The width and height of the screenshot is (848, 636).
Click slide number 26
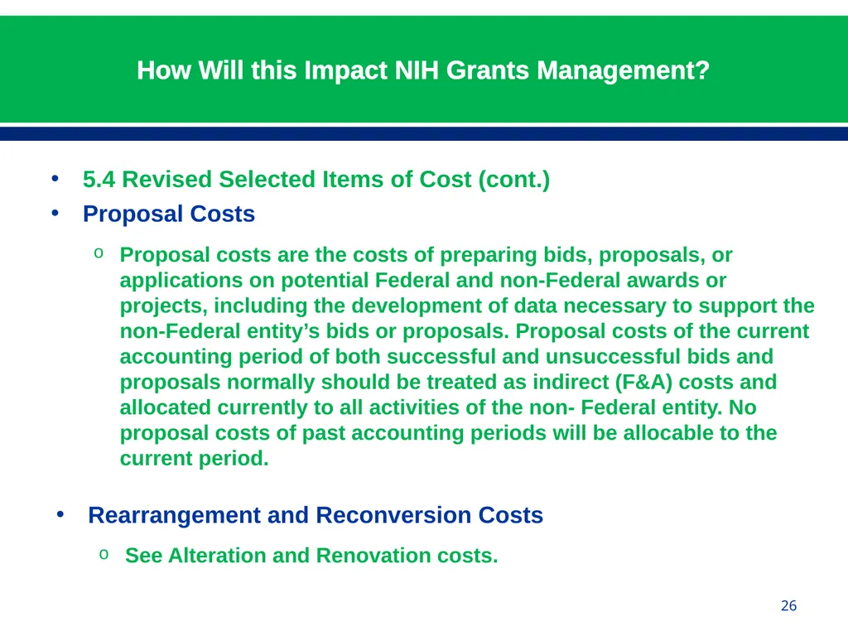[788, 605]
